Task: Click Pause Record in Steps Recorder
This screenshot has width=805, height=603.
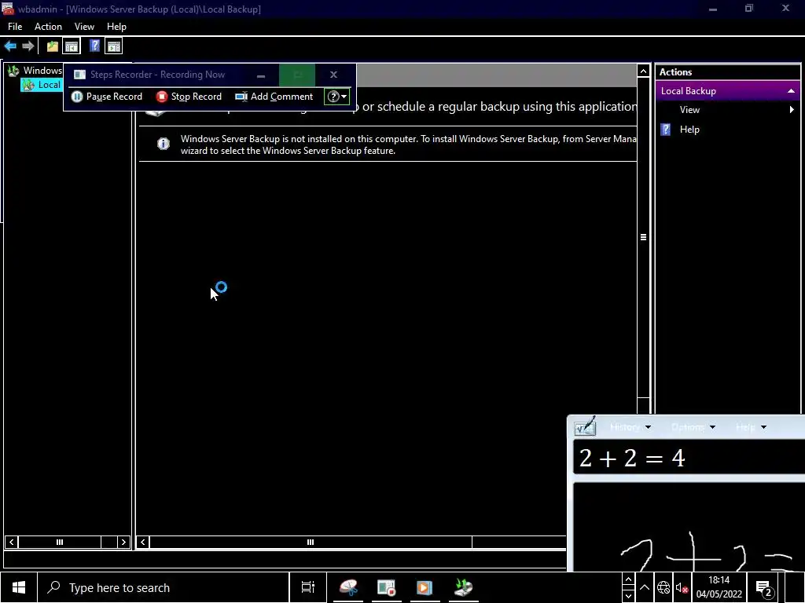Action: 107,97
